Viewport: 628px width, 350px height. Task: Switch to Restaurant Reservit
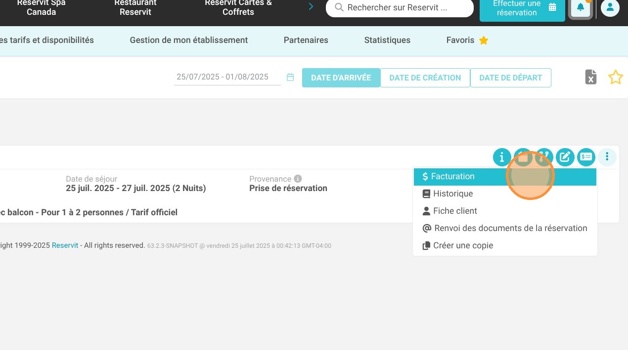point(135,7)
